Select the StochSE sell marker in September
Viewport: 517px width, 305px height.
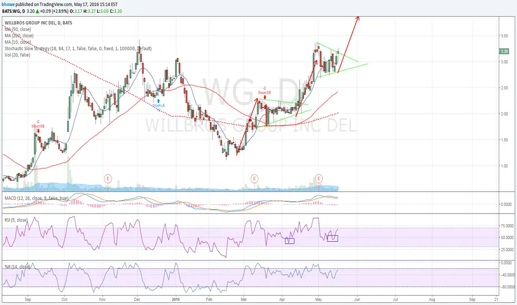(38, 126)
